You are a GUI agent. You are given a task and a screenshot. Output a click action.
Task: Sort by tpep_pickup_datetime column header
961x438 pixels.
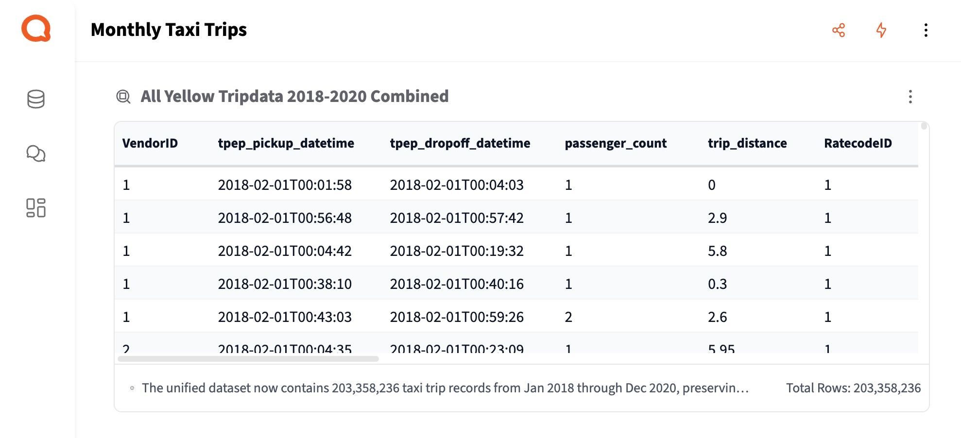(x=286, y=143)
